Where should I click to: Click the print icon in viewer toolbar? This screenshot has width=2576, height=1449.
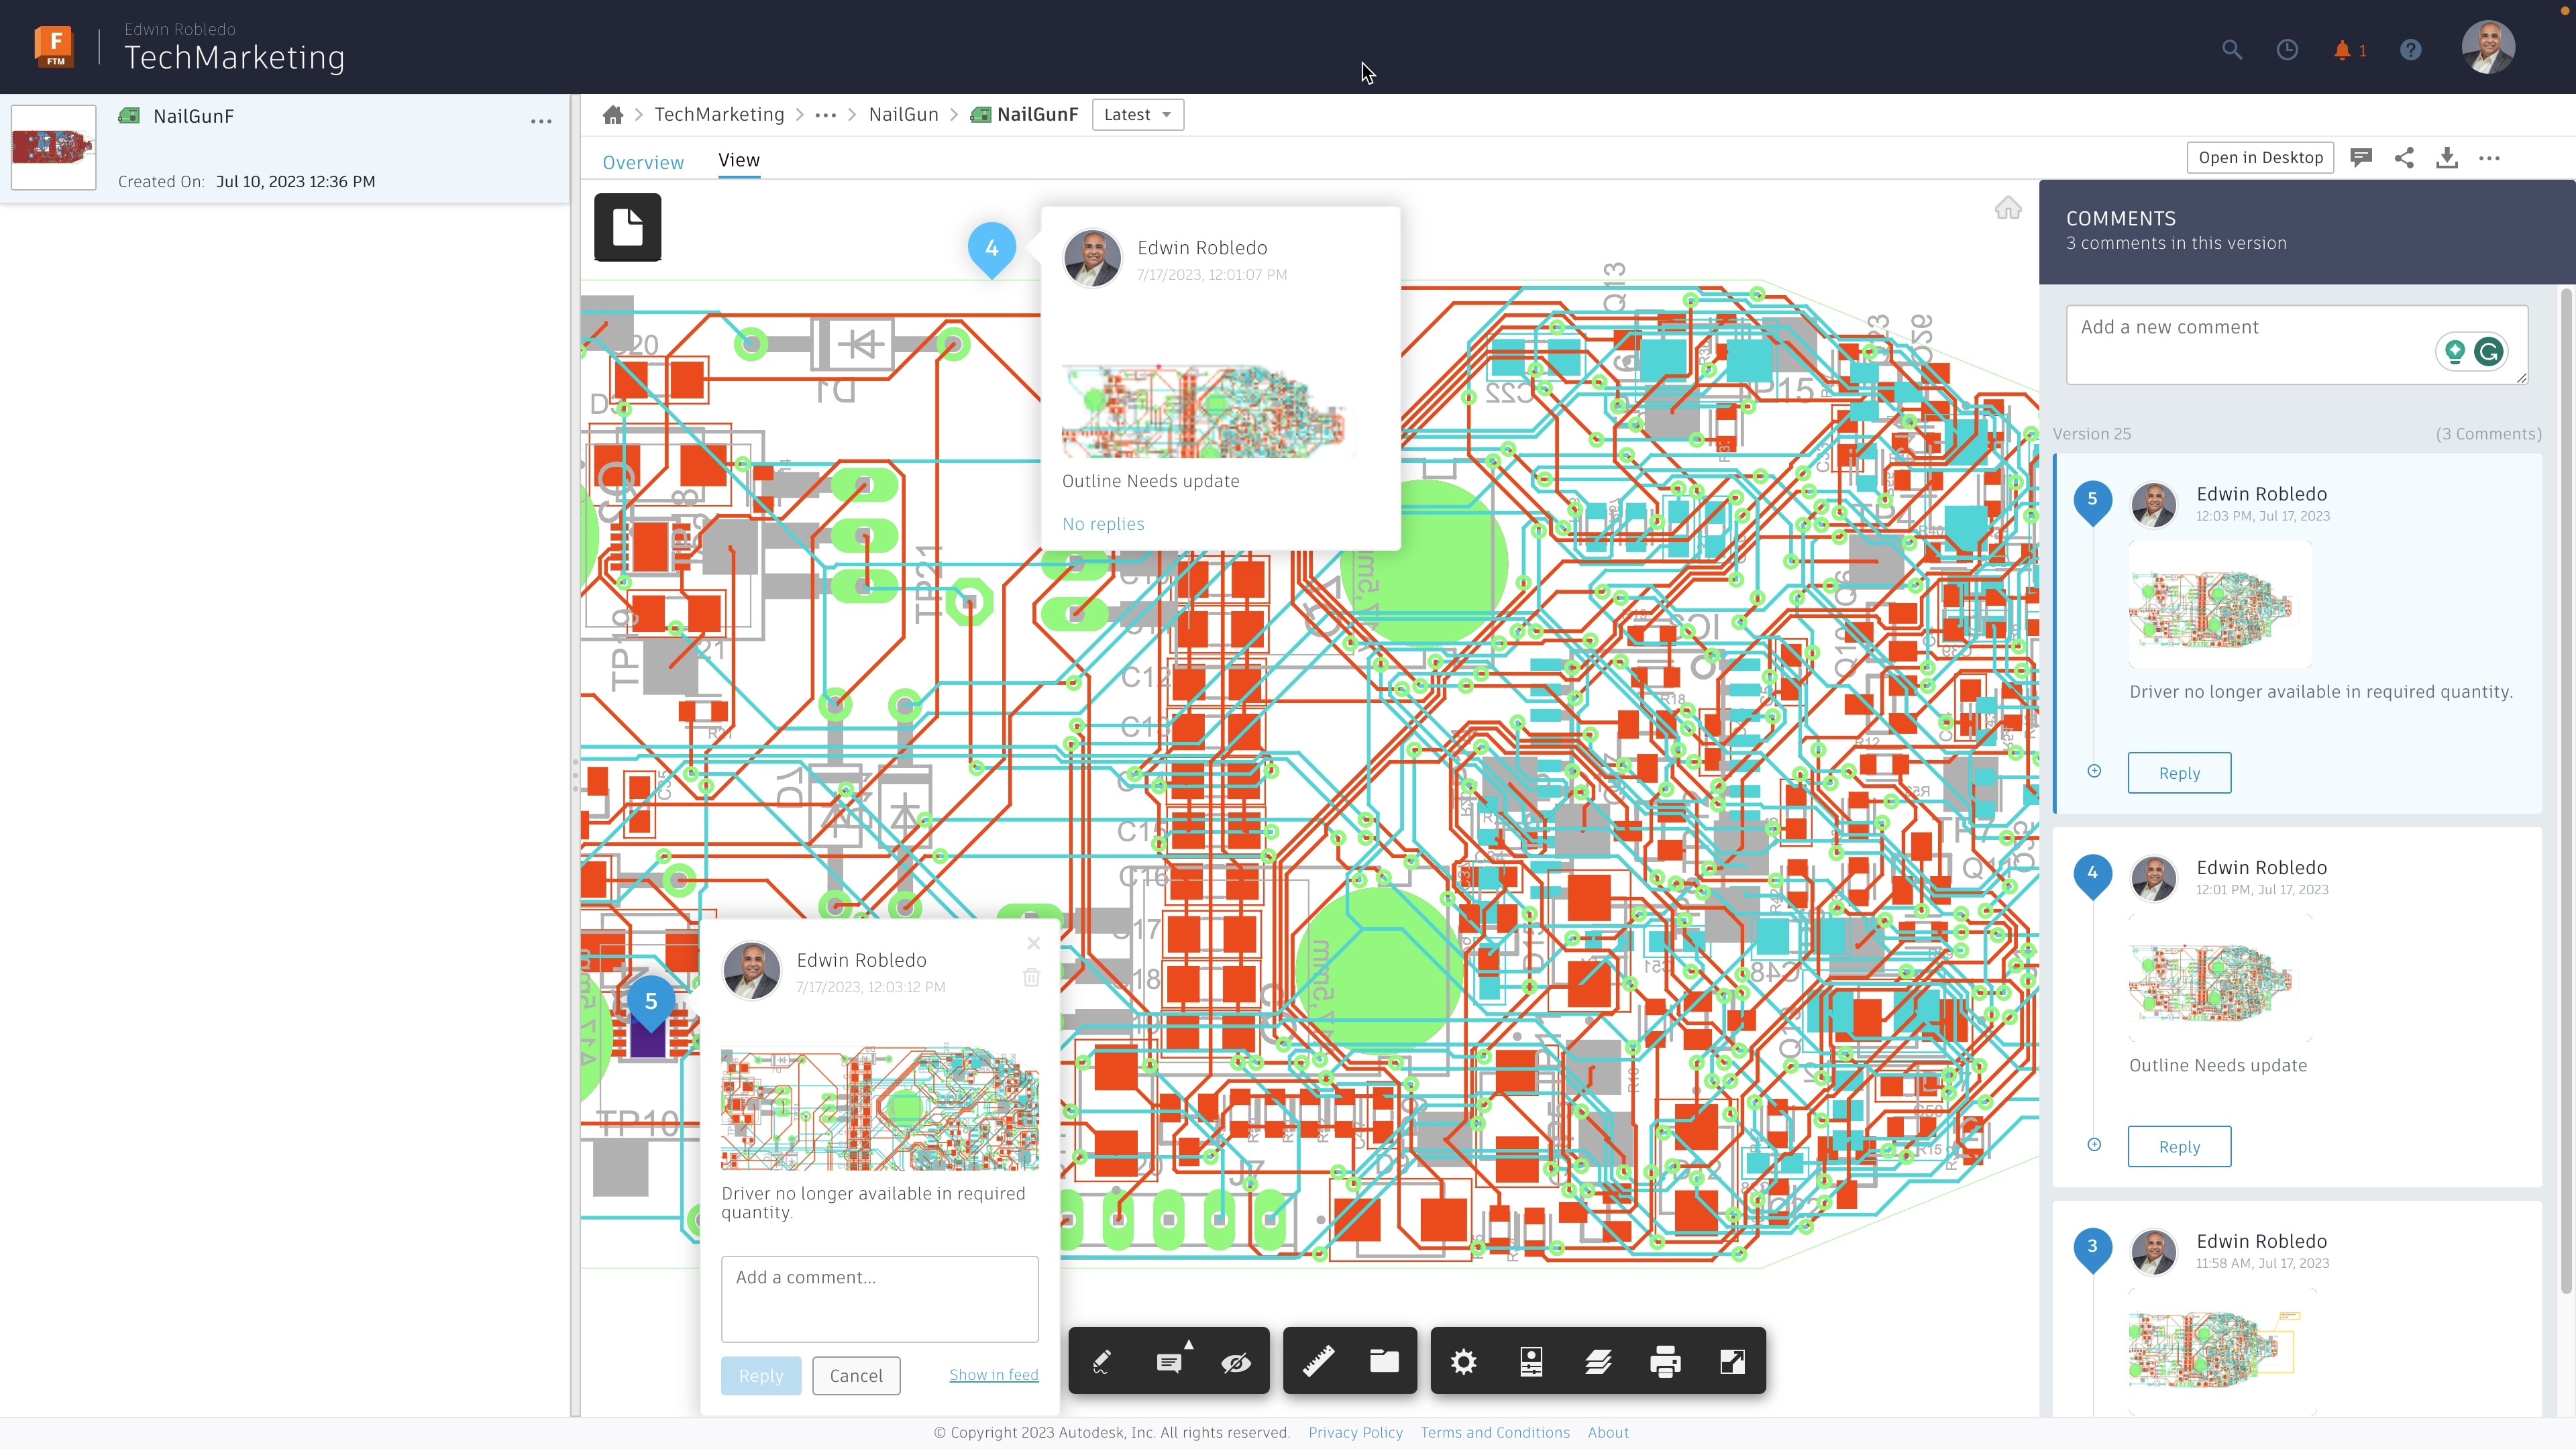tap(1665, 1361)
